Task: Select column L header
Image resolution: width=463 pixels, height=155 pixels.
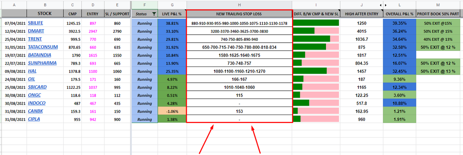Action: 400,5
